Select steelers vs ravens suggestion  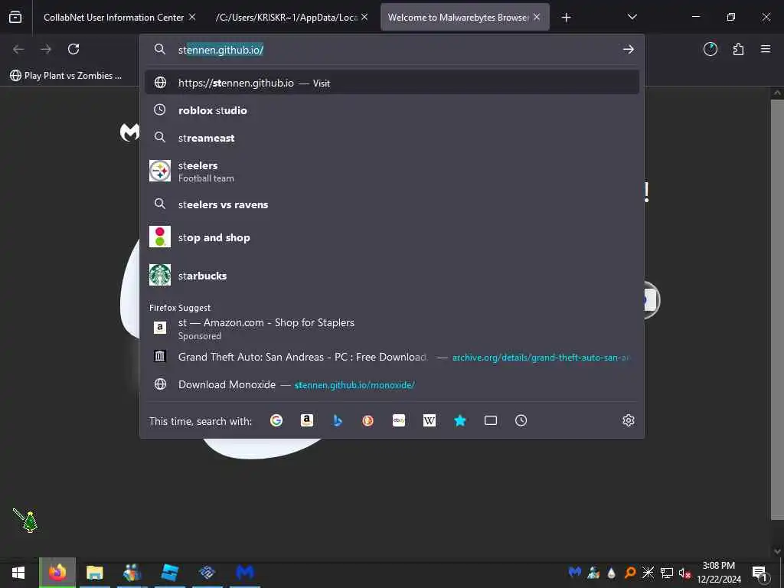(392, 204)
